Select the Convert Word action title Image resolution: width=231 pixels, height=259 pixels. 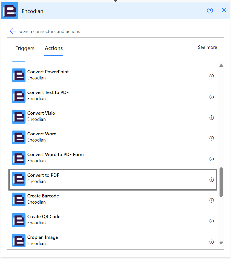coord(42,134)
